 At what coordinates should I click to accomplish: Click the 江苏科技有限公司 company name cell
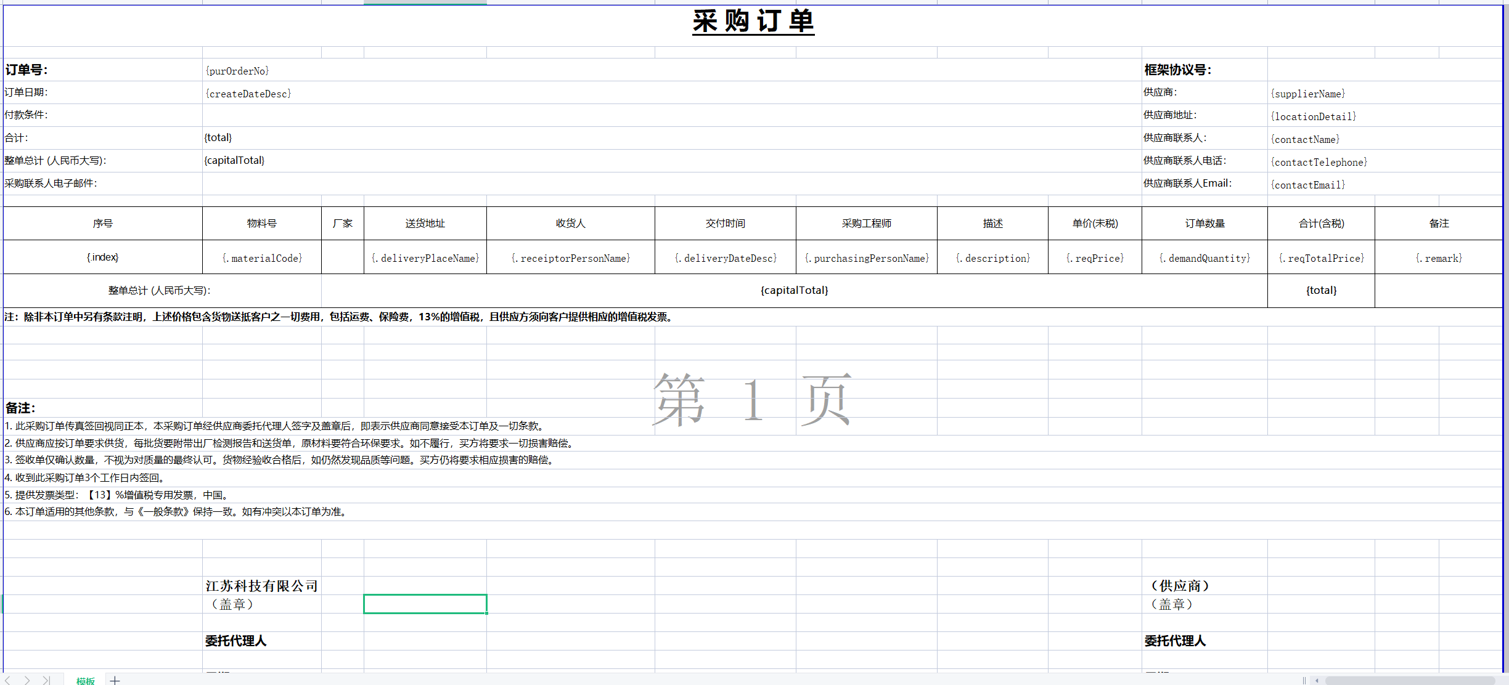pyautogui.click(x=261, y=585)
